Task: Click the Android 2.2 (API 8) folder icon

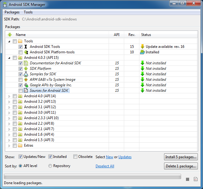Action: click(x=20, y=123)
